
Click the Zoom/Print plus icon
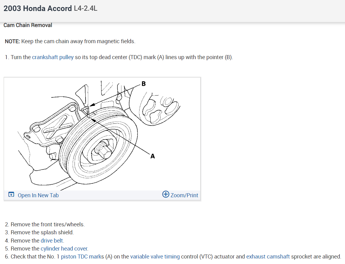coord(166,194)
